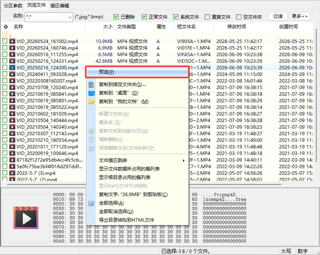This screenshot has width=320, height=255.
Task: Enable the 空文件夹 checkbox
Action: pyautogui.click(x=239, y=17)
